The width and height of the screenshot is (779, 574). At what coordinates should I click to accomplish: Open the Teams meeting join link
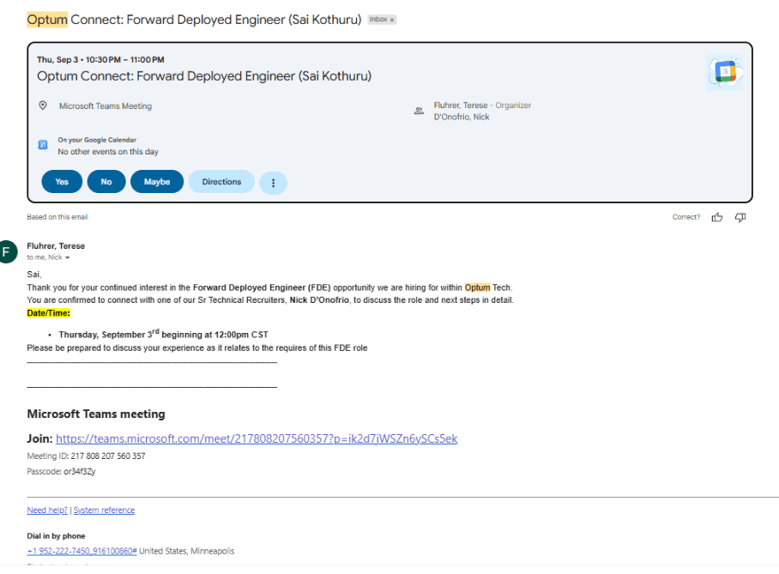click(x=257, y=438)
